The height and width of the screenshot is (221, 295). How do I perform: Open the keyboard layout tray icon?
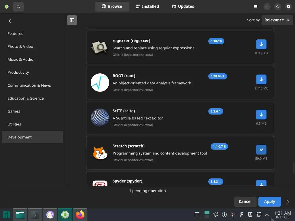click(x=250, y=215)
